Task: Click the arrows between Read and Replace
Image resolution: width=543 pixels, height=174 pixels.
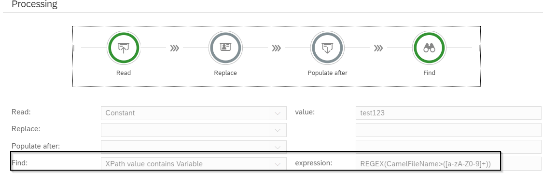Action: tap(175, 48)
